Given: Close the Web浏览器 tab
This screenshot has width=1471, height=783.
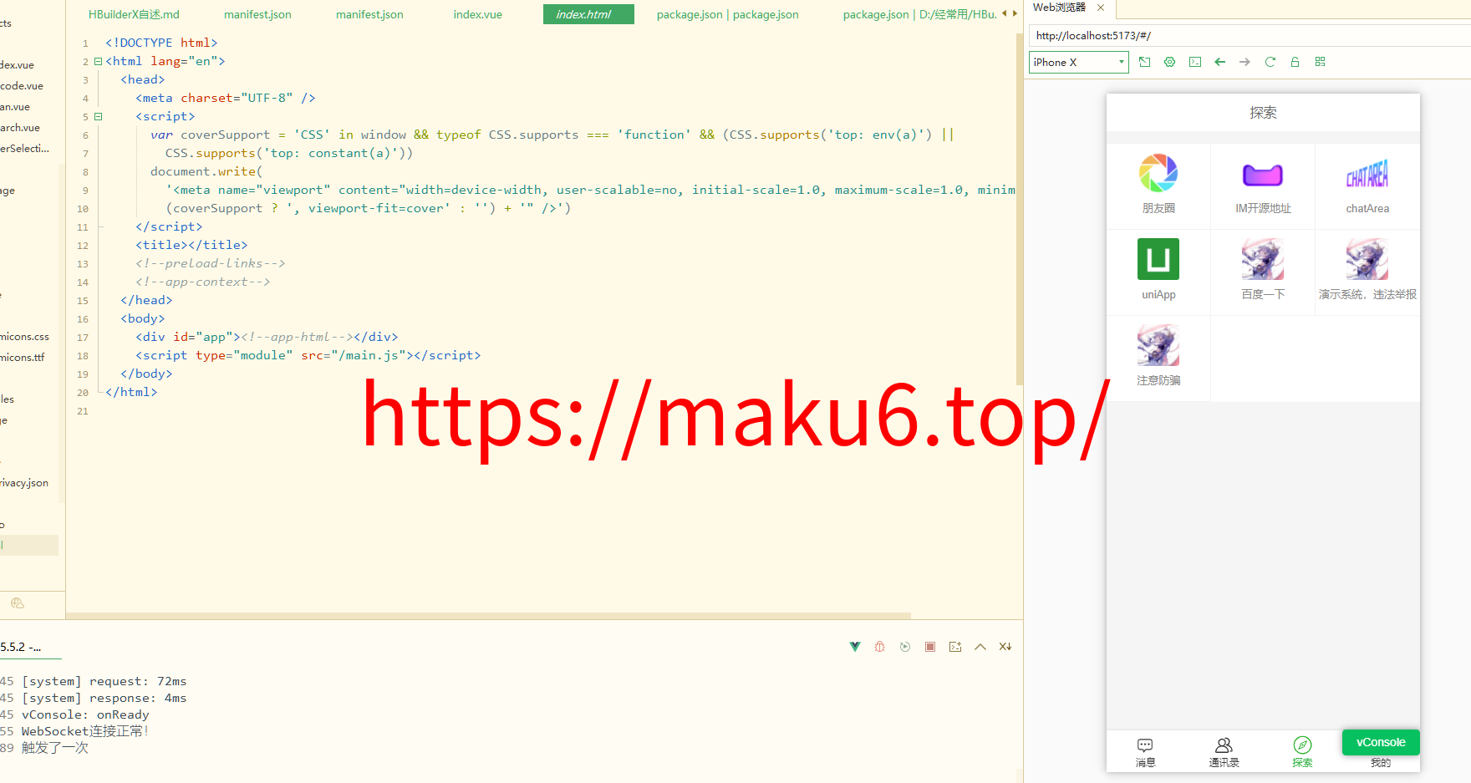Looking at the screenshot, I should tap(1101, 8).
